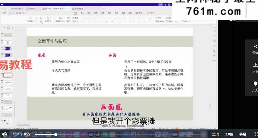Enter fullscreen with the fullscreen icon
The image size is (258, 138).
[x=256, y=134]
